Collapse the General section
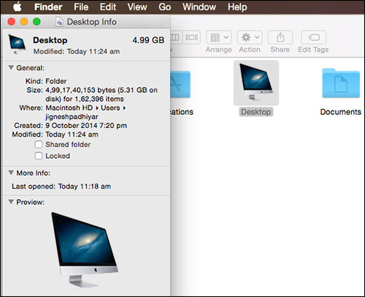The height and width of the screenshot is (297, 365). click(11, 67)
